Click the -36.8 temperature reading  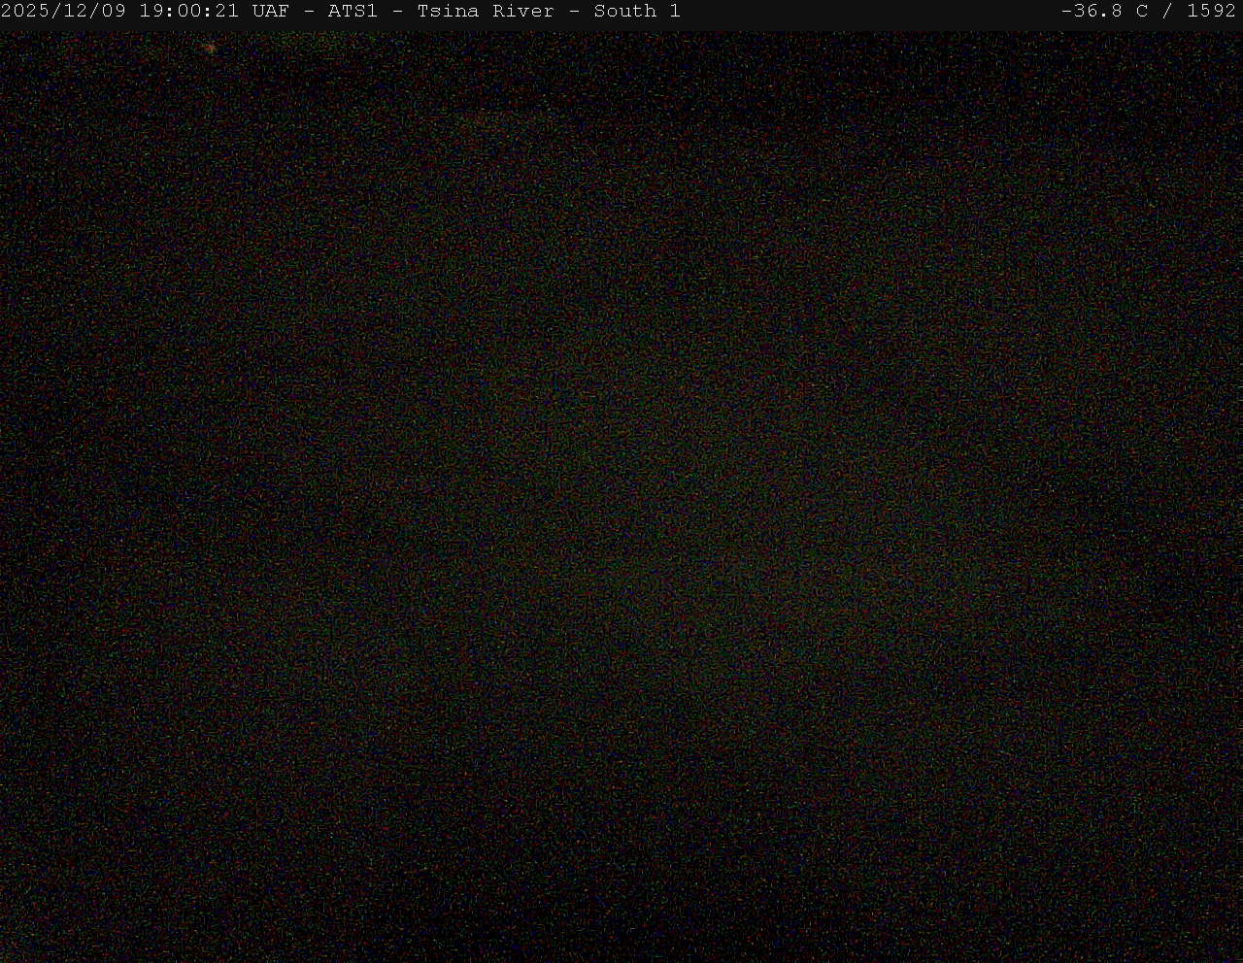(x=1092, y=12)
